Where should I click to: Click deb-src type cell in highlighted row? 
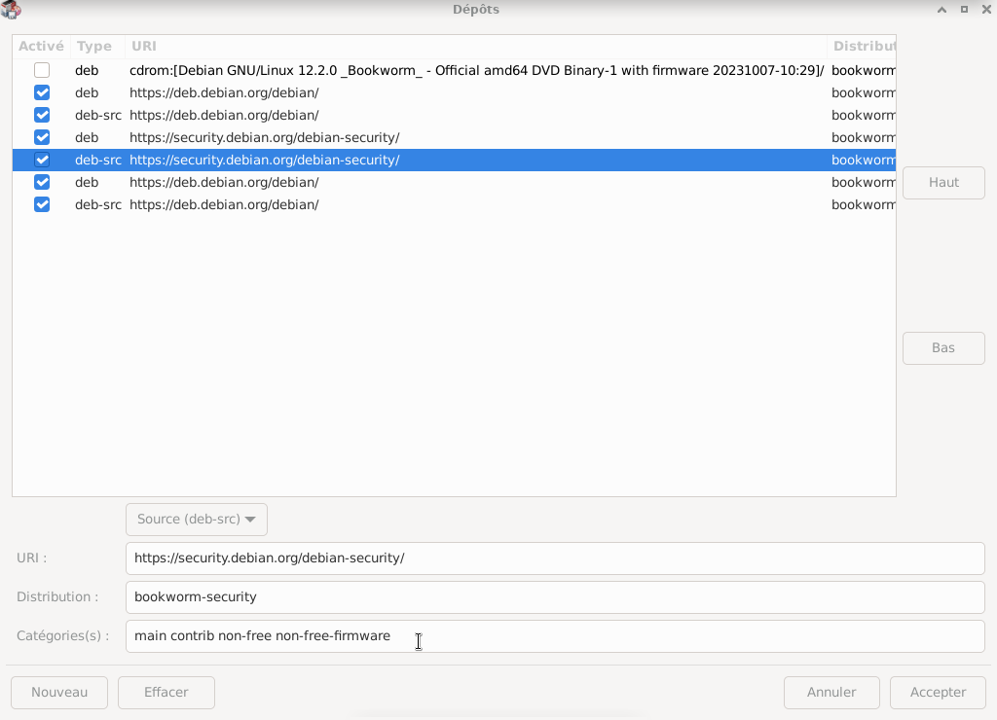[98, 161]
